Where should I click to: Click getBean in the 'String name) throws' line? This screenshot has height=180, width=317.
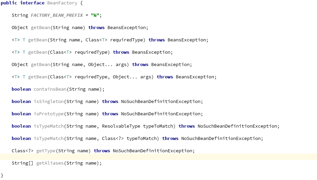(40, 28)
